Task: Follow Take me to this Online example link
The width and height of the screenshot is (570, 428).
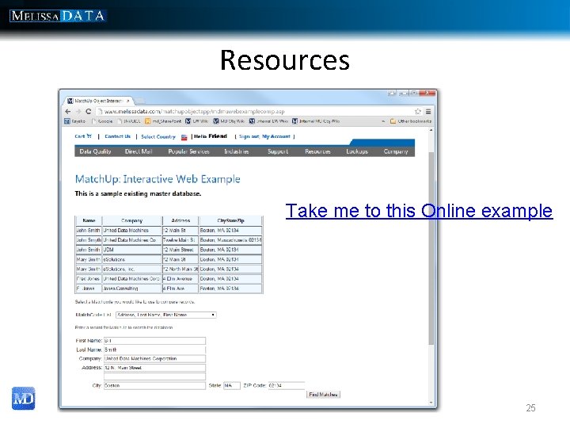Action: pos(419,211)
